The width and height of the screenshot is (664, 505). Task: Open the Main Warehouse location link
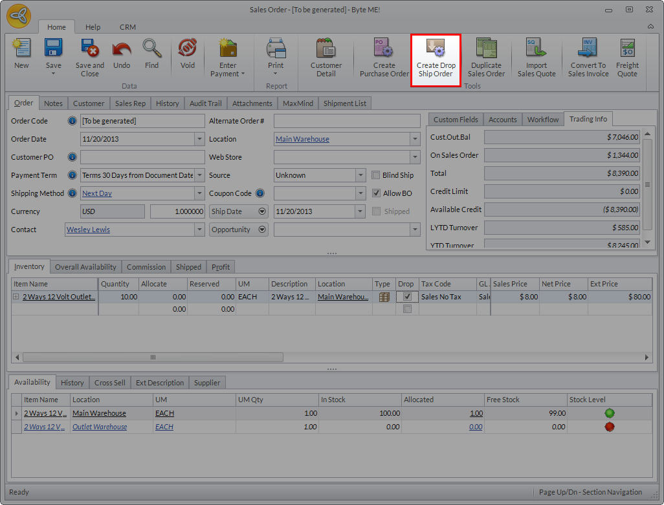pyautogui.click(x=302, y=139)
